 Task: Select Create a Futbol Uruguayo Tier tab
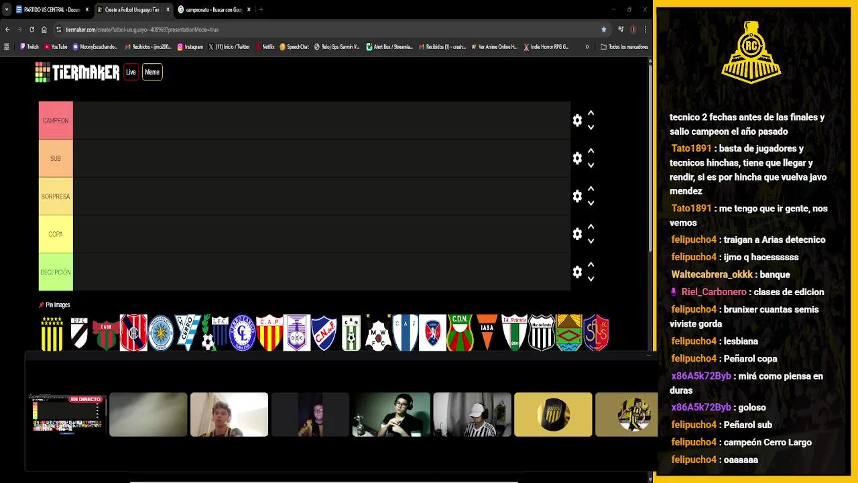click(133, 9)
